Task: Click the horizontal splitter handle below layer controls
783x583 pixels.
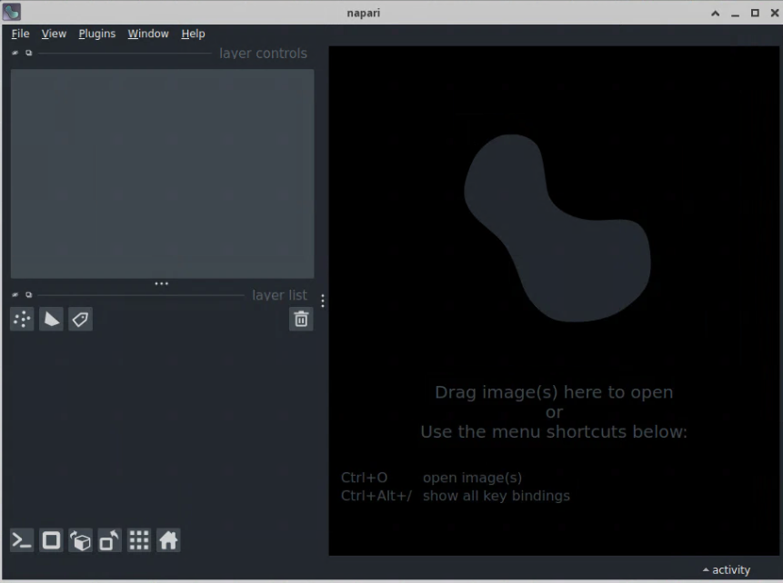Action: [161, 283]
